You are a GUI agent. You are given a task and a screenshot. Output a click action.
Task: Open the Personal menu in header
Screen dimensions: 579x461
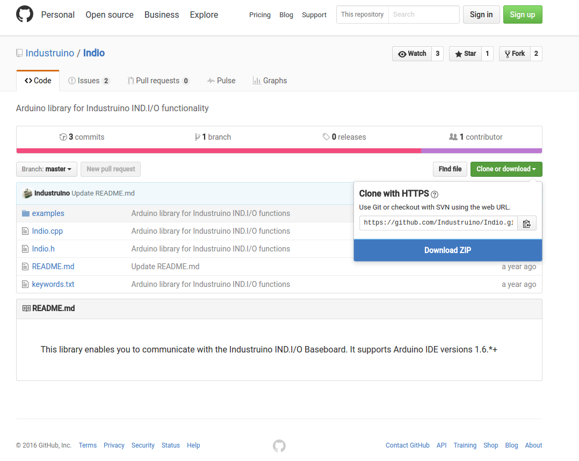click(x=57, y=15)
